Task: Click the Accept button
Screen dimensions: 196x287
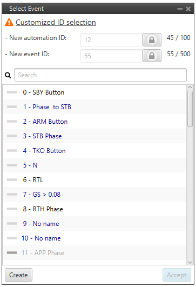Action: 177,275
